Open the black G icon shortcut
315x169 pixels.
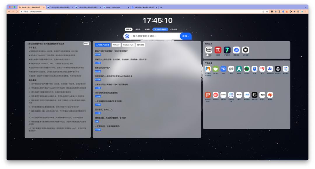tap(254, 95)
